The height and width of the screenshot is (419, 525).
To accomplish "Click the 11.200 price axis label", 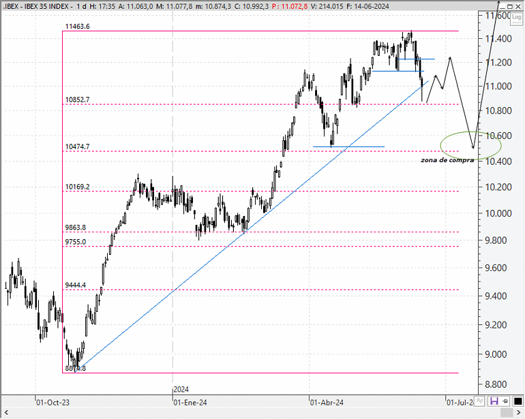I will tap(498, 62).
